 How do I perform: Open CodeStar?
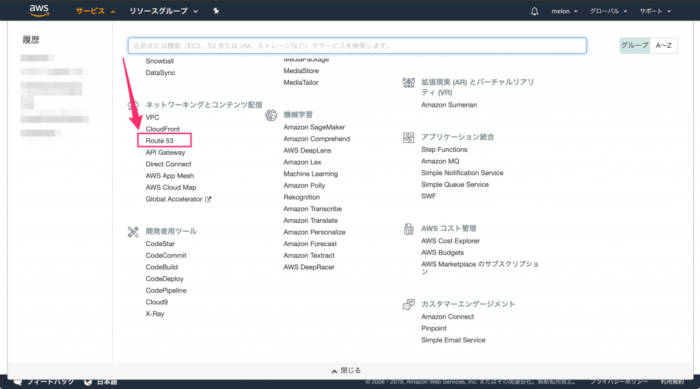coord(160,244)
